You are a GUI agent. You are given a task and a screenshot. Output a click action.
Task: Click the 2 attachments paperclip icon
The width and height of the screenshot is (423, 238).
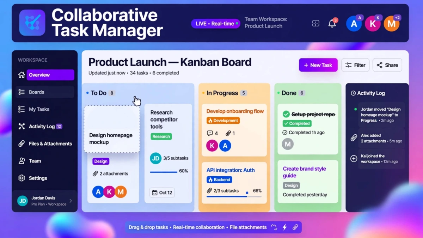coord(95,173)
